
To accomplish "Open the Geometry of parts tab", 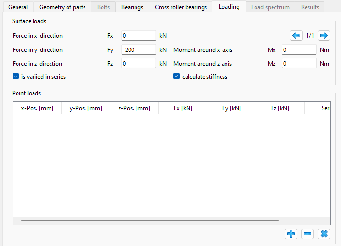I will (x=62, y=7).
